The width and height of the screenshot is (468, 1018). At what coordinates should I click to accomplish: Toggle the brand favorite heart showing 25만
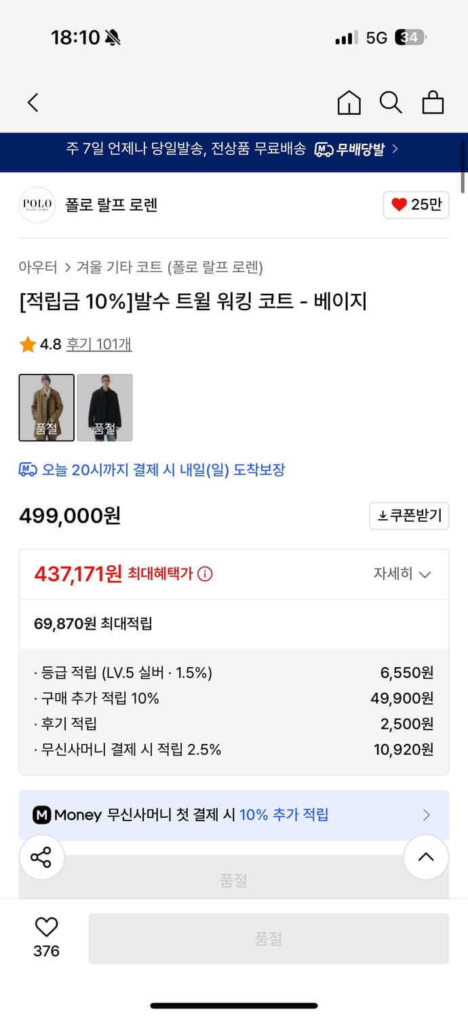click(x=415, y=205)
